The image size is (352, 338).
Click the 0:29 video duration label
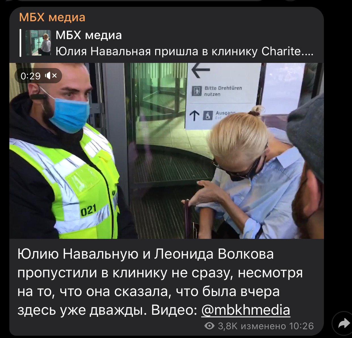pyautogui.click(x=31, y=76)
